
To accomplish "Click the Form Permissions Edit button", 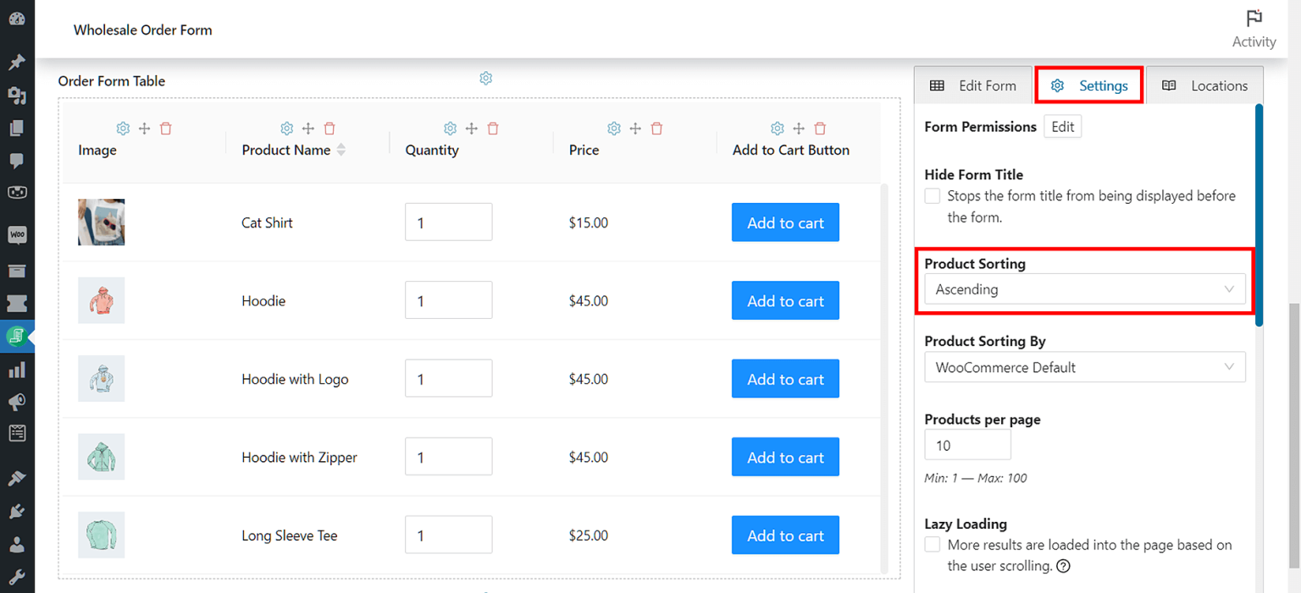I will tap(1063, 126).
